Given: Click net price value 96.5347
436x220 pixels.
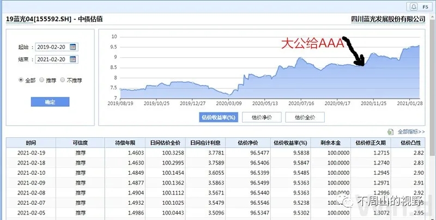Looking at the screenshot, I should tap(260, 213).
